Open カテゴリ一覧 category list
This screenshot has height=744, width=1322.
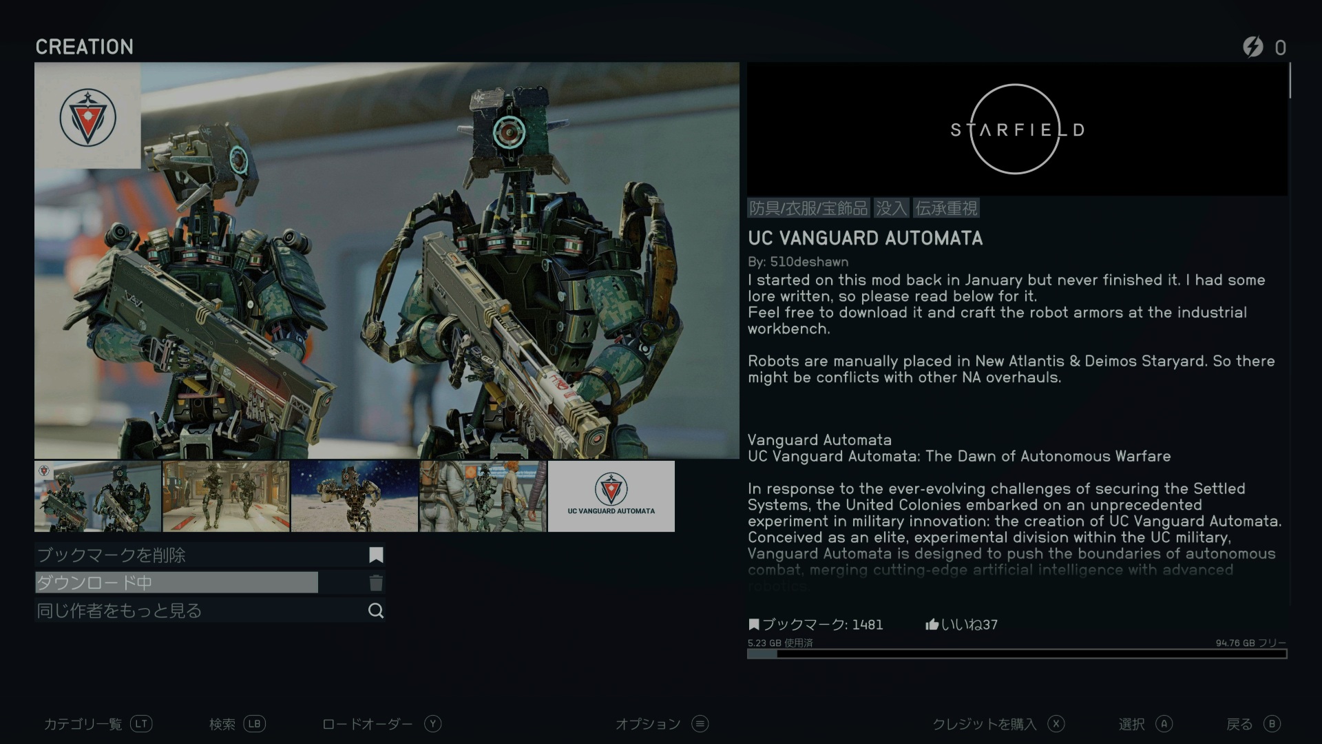[x=83, y=724]
